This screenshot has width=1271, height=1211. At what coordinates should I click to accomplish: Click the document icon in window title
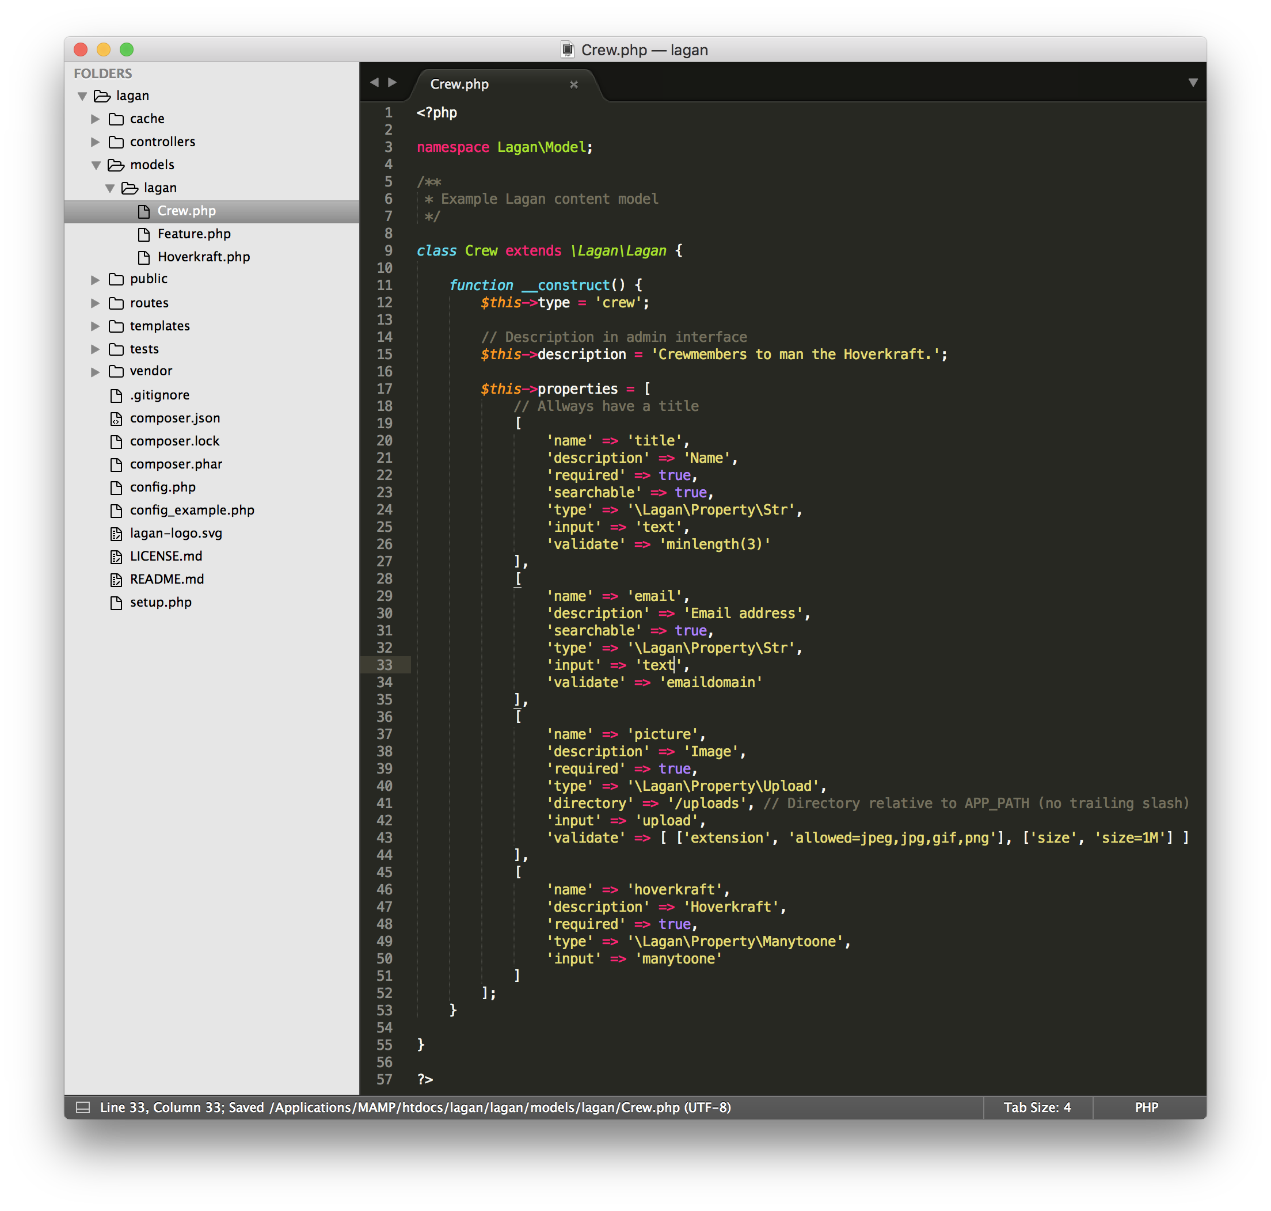pos(567,49)
